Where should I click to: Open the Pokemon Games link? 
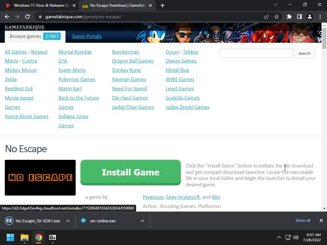coord(77,79)
